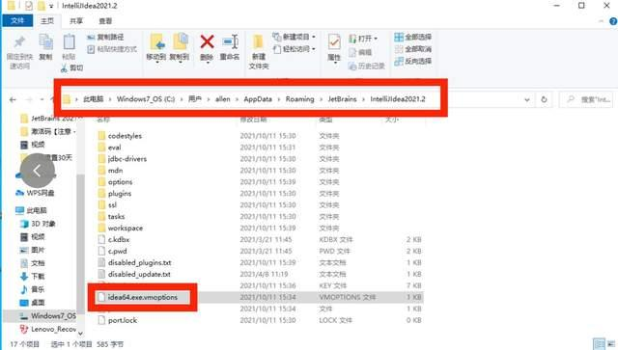Select Lenovo_Recovery drive in sidebar
This screenshot has height=350, width=618.
(x=47, y=329)
